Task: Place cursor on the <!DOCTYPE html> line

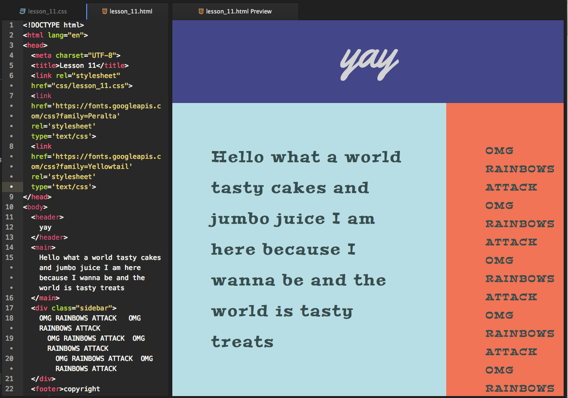Action: coord(53,25)
